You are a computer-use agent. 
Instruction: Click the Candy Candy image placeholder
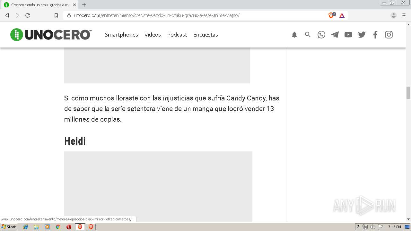(157, 65)
